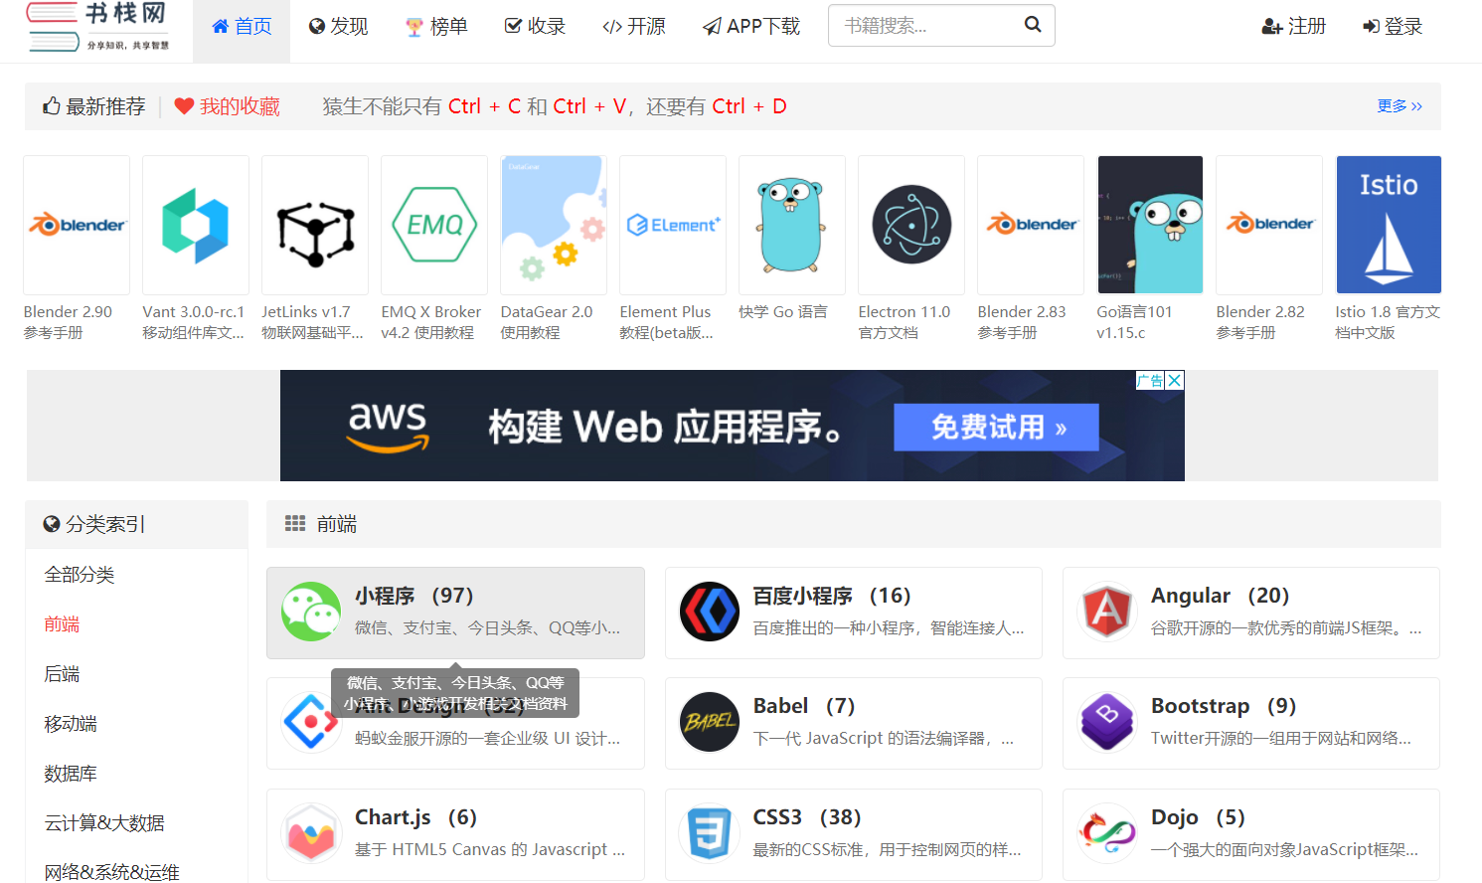Viewport: 1482px width, 883px height.
Task: Click Ant Design description 蚂蚁金服开源 text
Action: click(487, 739)
